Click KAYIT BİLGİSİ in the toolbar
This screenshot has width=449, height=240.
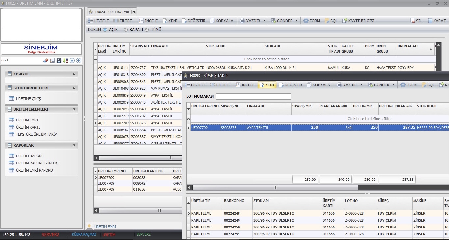358,21
